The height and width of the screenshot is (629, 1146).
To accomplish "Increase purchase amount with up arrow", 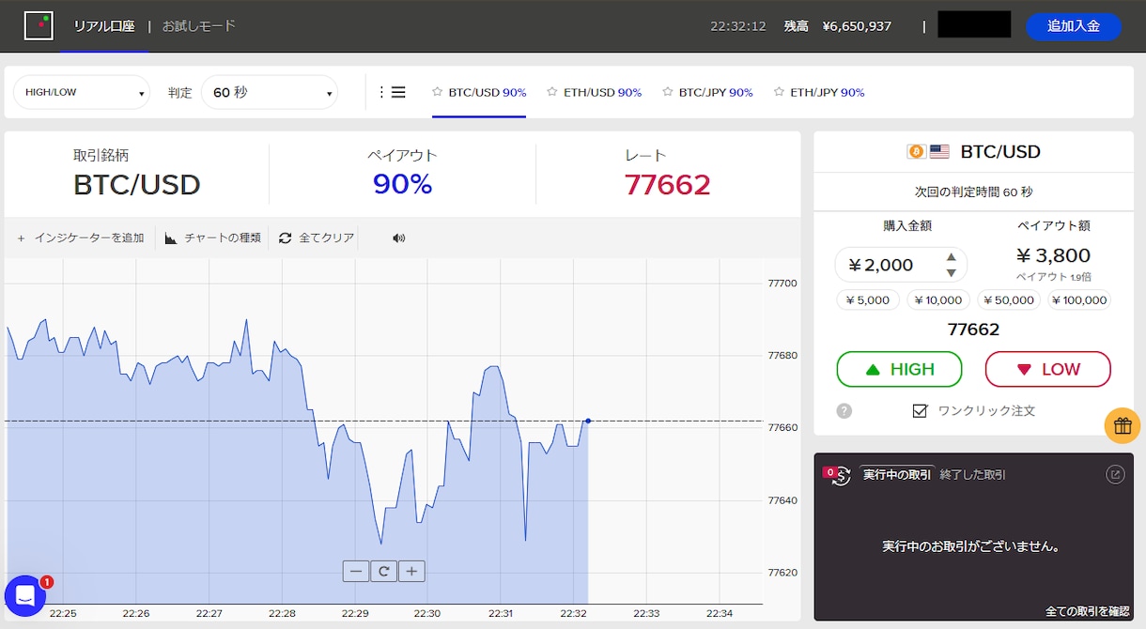I will click(x=952, y=256).
